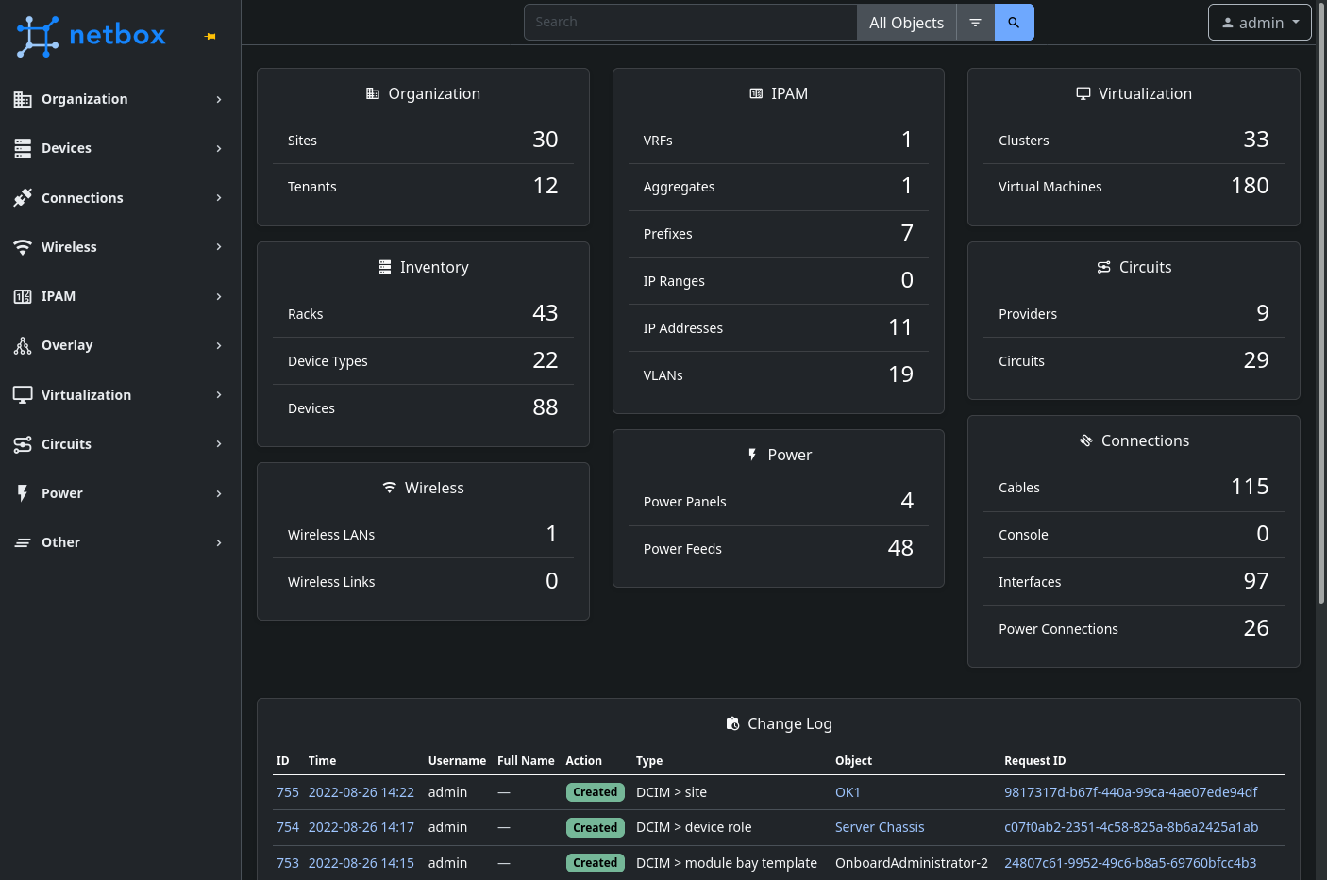Click the IPAM icon in the sidebar
Image resolution: width=1327 pixels, height=880 pixels.
[x=23, y=296]
